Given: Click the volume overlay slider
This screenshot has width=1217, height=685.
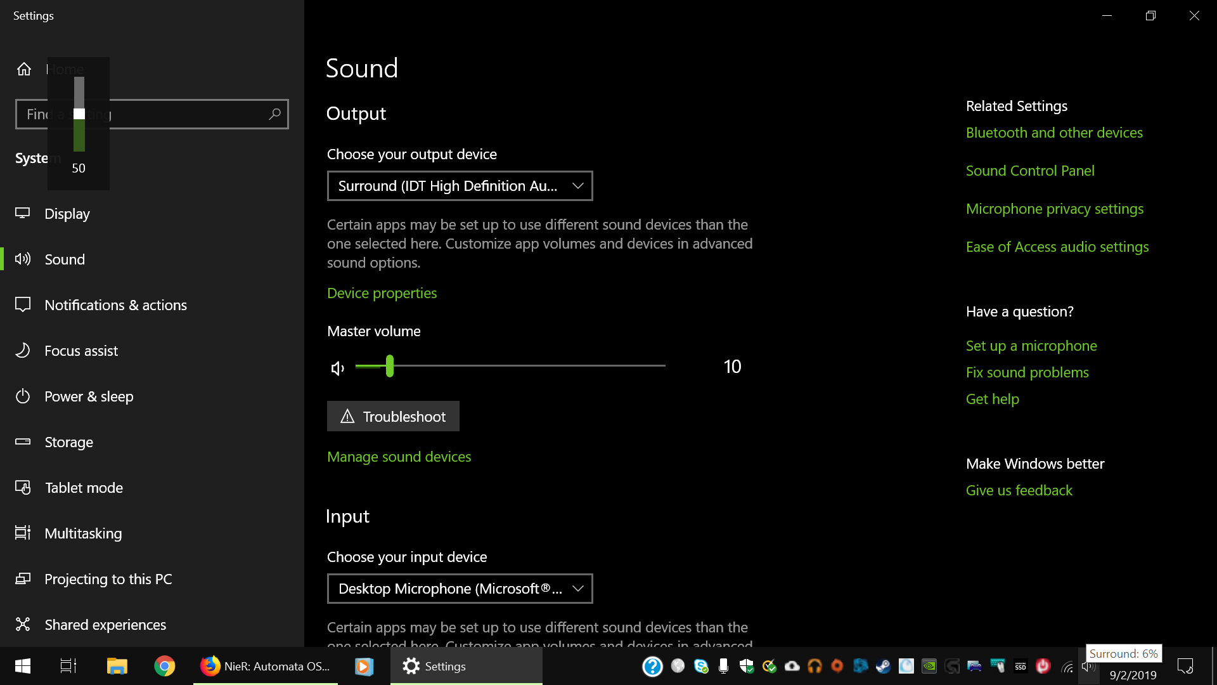Looking at the screenshot, I should click(79, 114).
